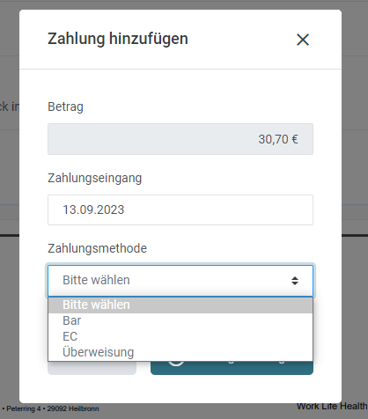Click the up-down arrows of Zahlungsmethode

click(x=295, y=281)
